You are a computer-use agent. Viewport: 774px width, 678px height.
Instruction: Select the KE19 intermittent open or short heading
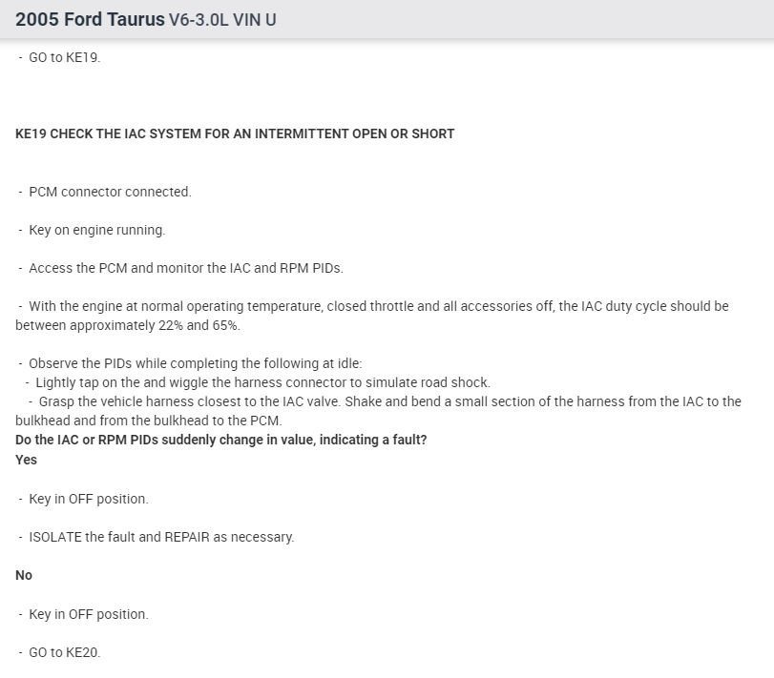[235, 134]
